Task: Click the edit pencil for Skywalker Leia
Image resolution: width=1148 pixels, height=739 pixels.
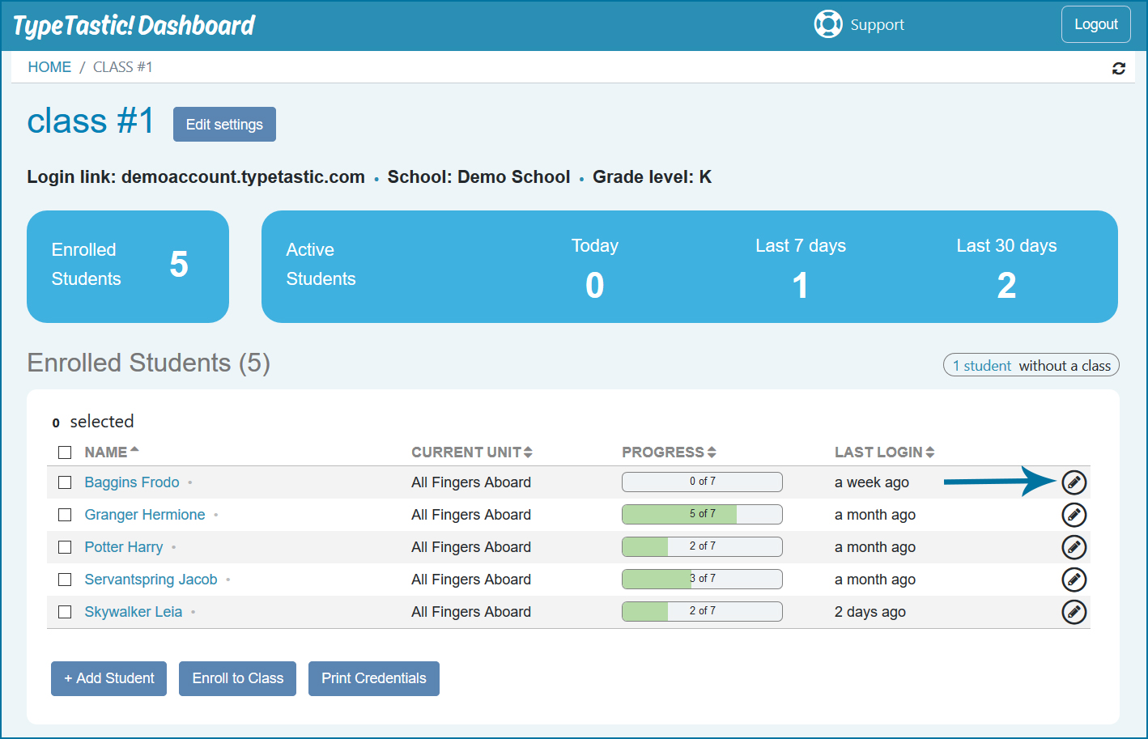Action: point(1074,612)
